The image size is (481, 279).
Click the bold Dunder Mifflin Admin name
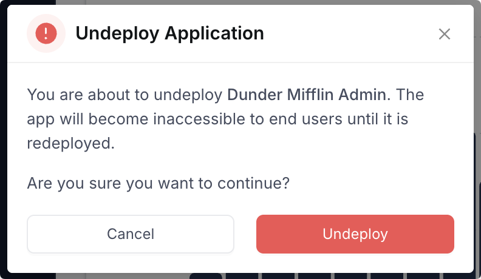point(307,95)
